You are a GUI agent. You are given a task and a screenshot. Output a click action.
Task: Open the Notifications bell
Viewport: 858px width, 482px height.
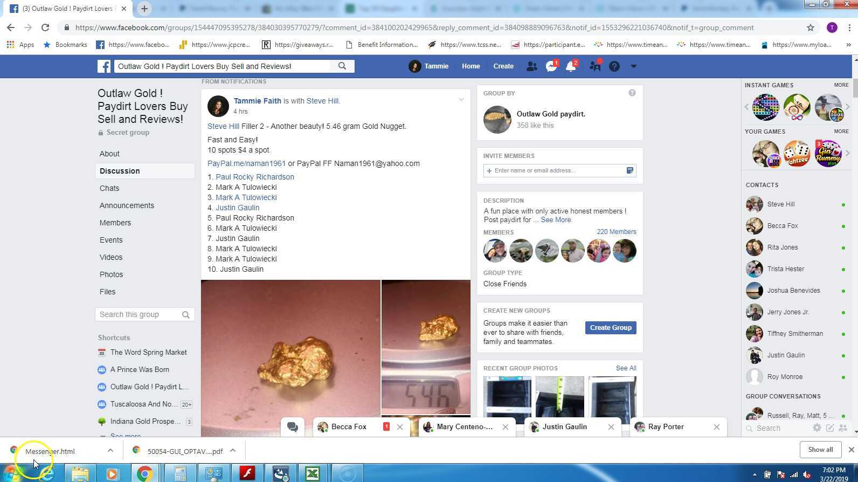tap(570, 66)
